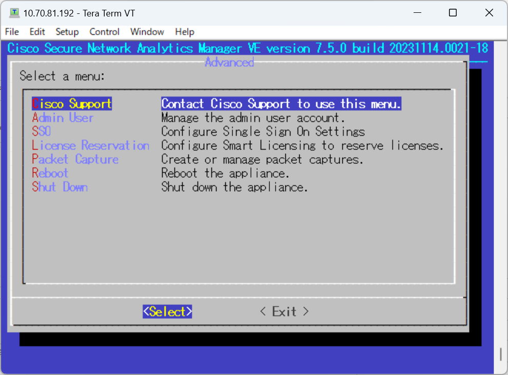Click 'Configure Smart Licensing to reserve licenses.' text
This screenshot has width=508, height=375.
(x=302, y=145)
